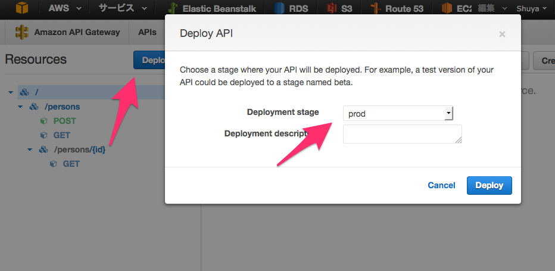
Task: Open the Elastic Beanstalk shortcut icon
Action: (x=173, y=8)
